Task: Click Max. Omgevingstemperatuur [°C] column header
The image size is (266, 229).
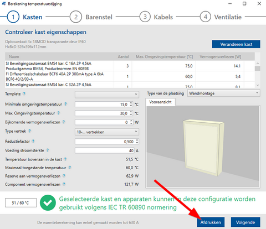Action: pos(165,57)
